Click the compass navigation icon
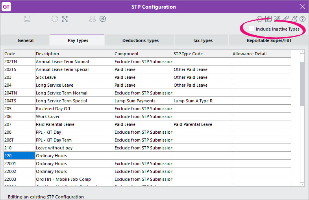Viewport: 309px width, 200px height. click(103, 19)
